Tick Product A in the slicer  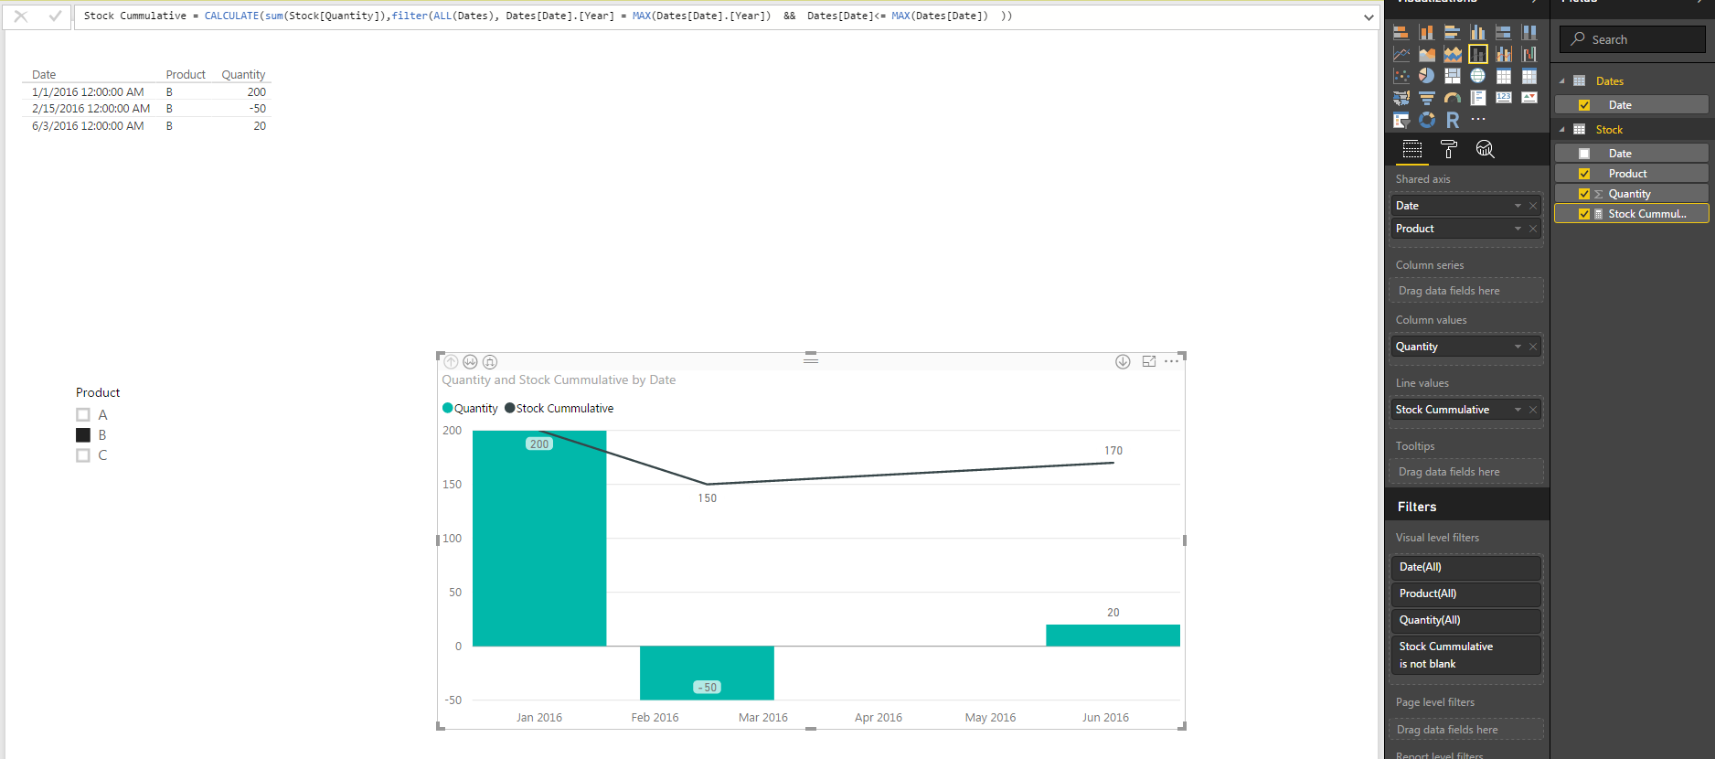pyautogui.click(x=83, y=415)
